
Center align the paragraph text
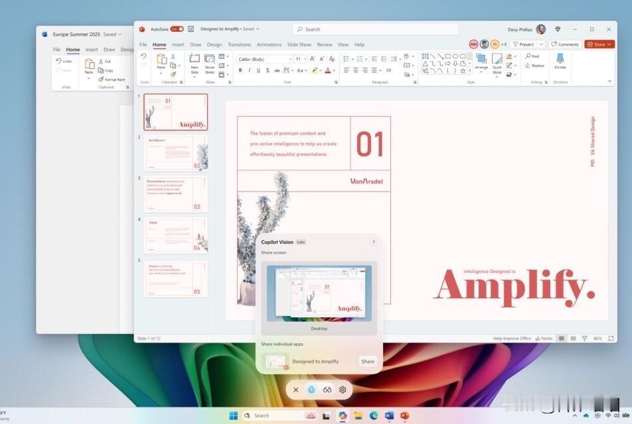point(356,70)
